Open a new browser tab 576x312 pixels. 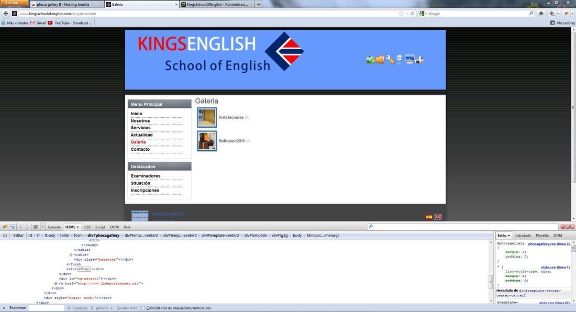click(259, 4)
